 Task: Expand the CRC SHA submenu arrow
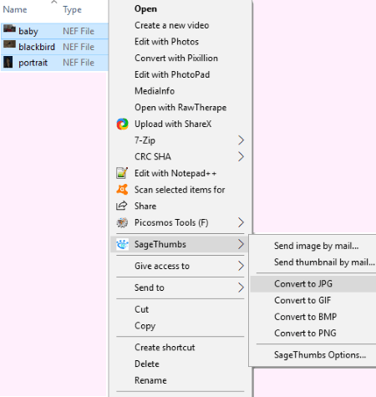[241, 156]
